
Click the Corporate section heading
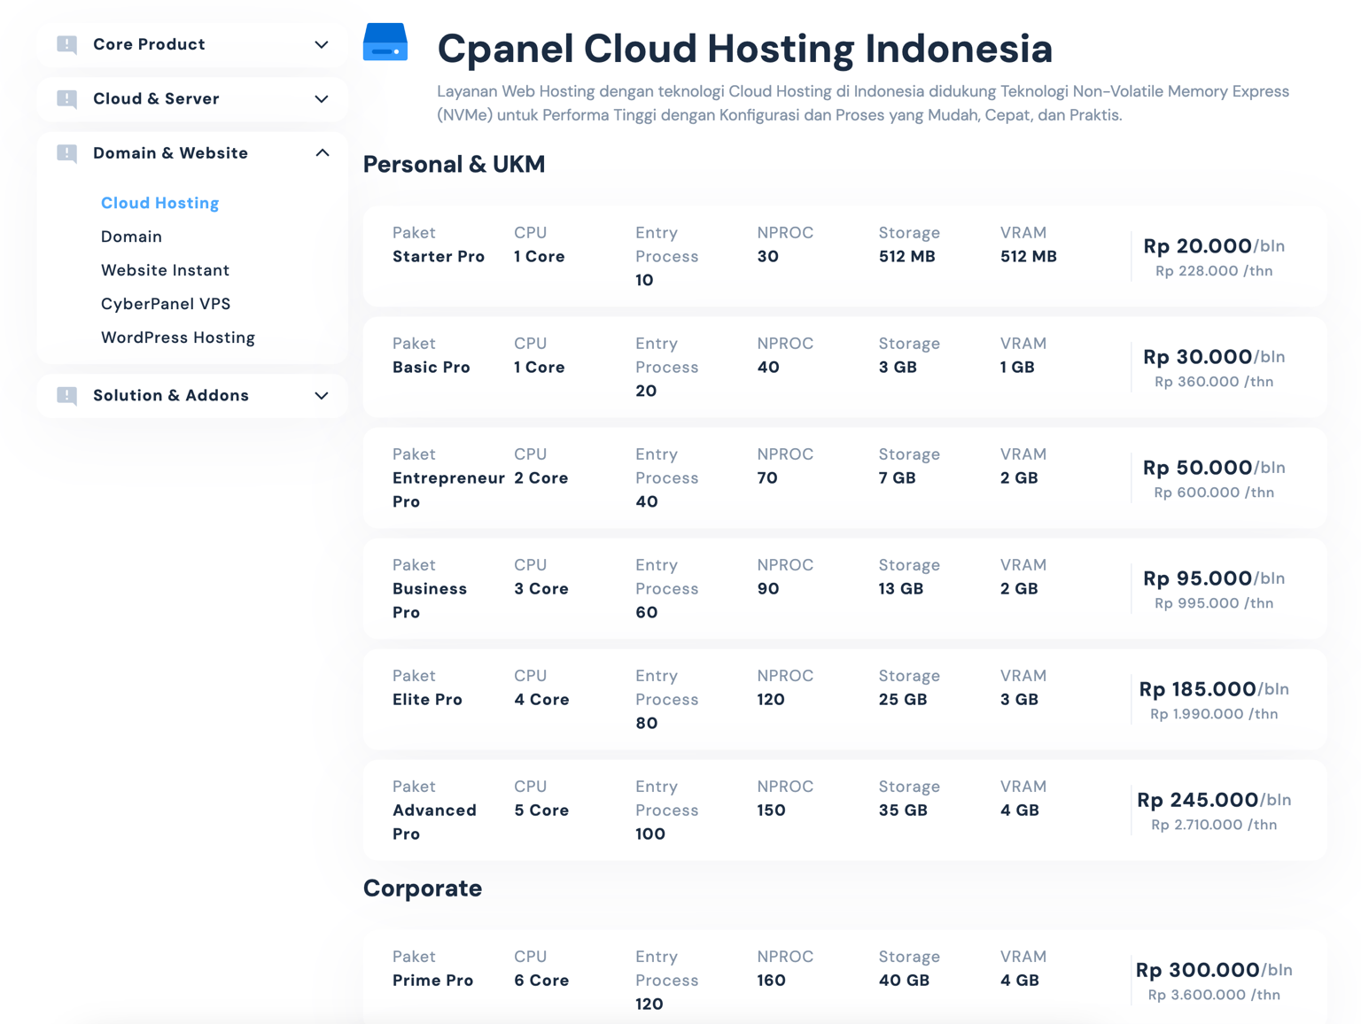tap(423, 888)
